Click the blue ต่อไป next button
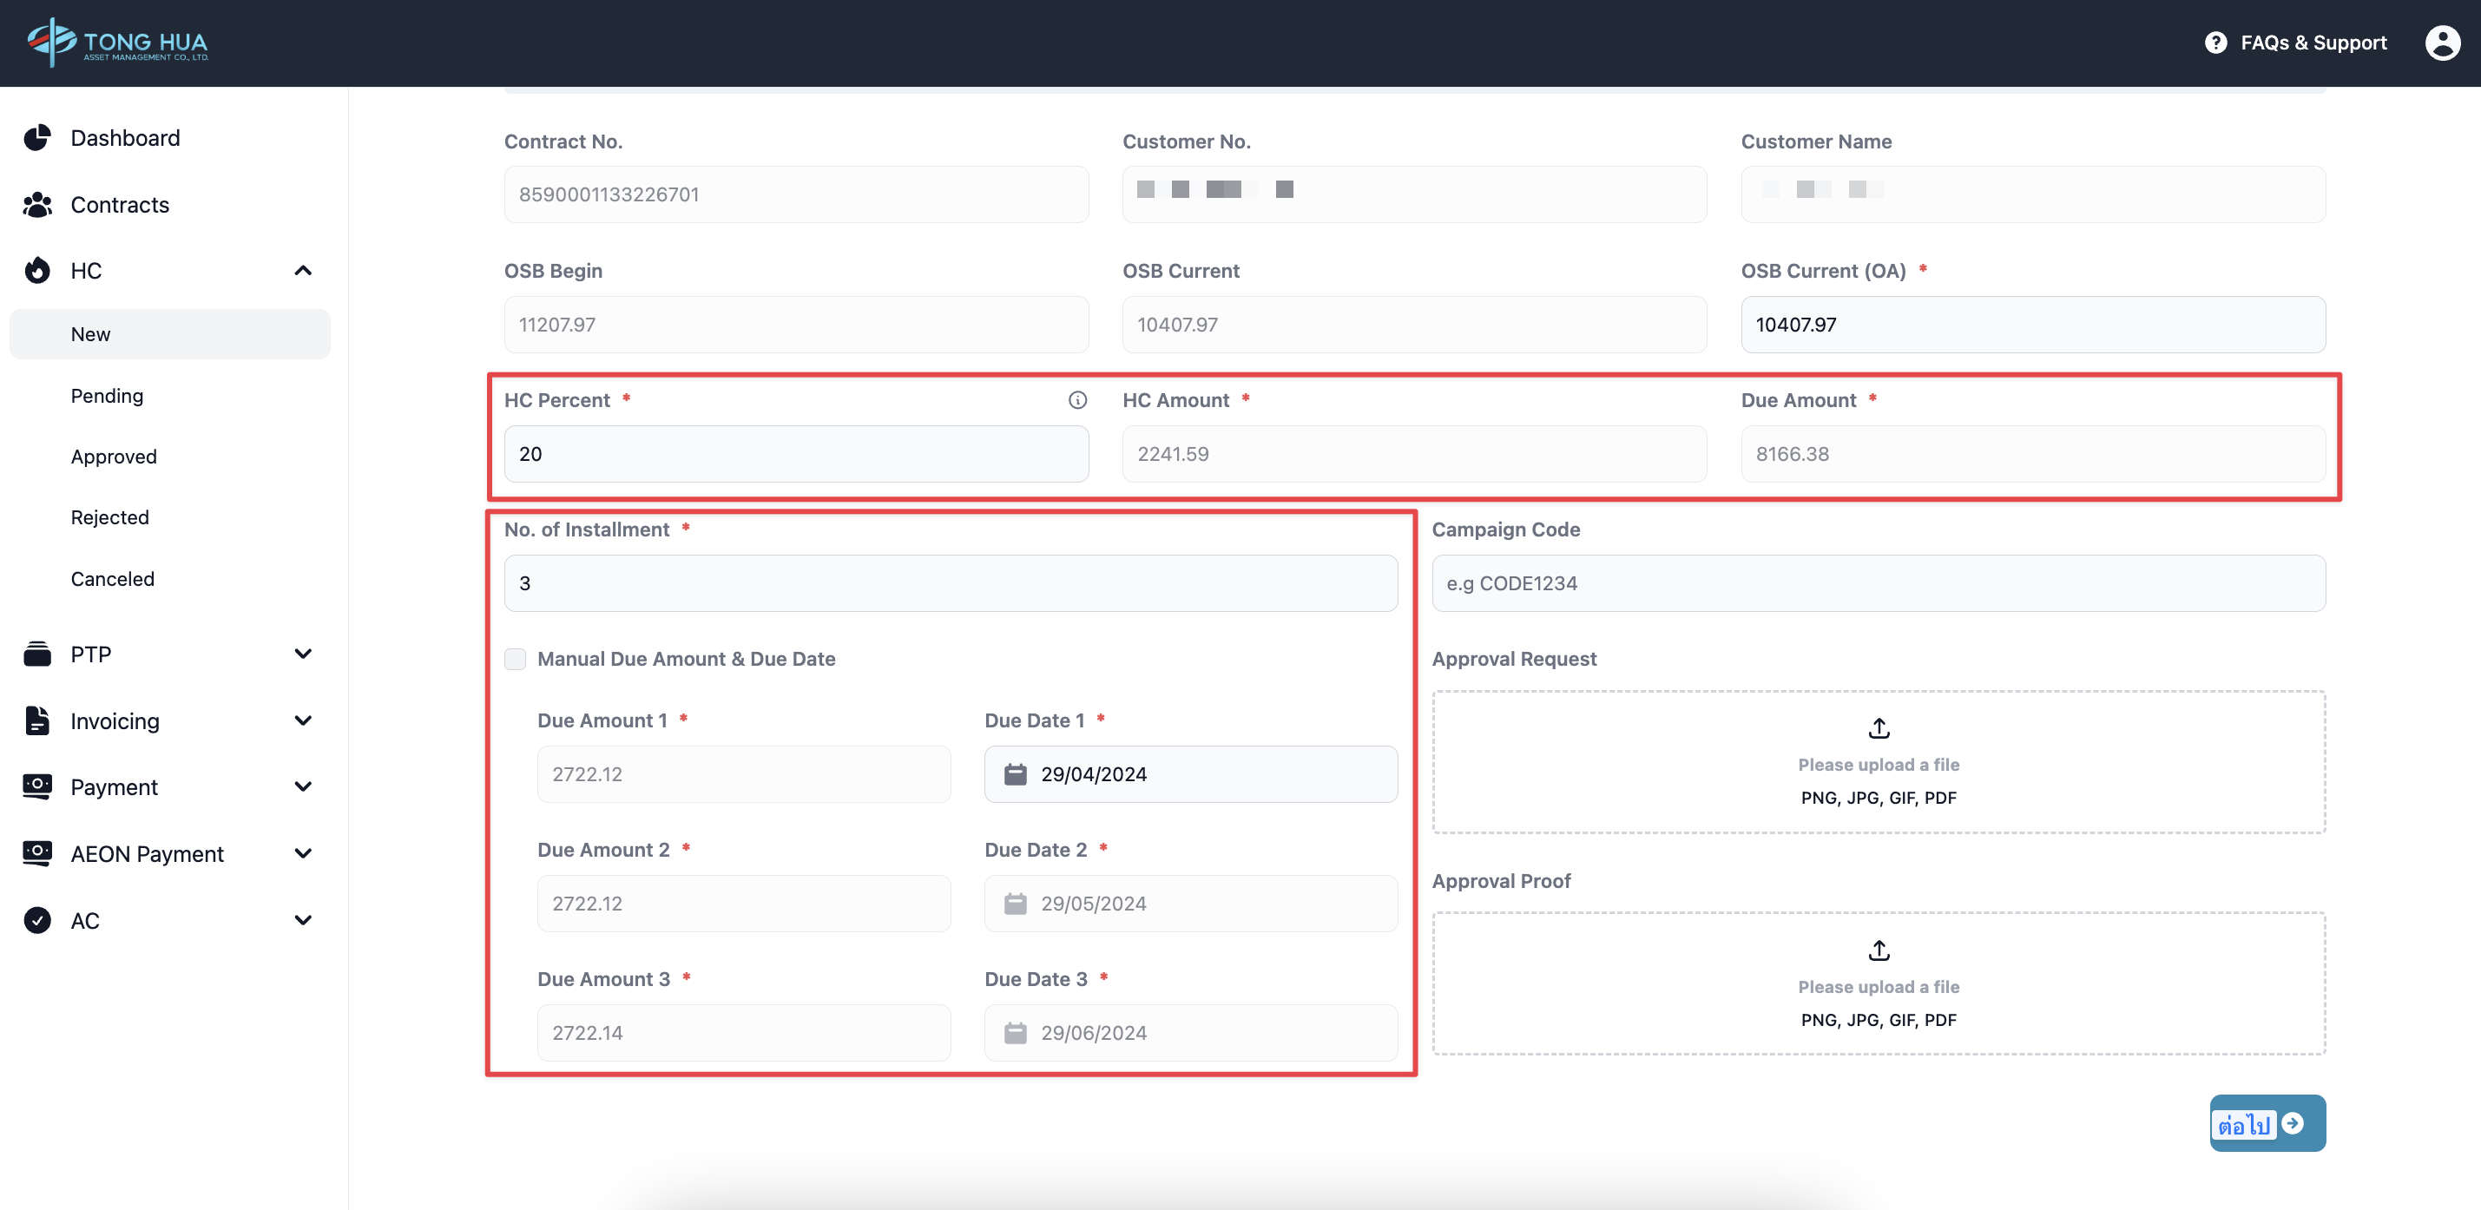 (2267, 1122)
